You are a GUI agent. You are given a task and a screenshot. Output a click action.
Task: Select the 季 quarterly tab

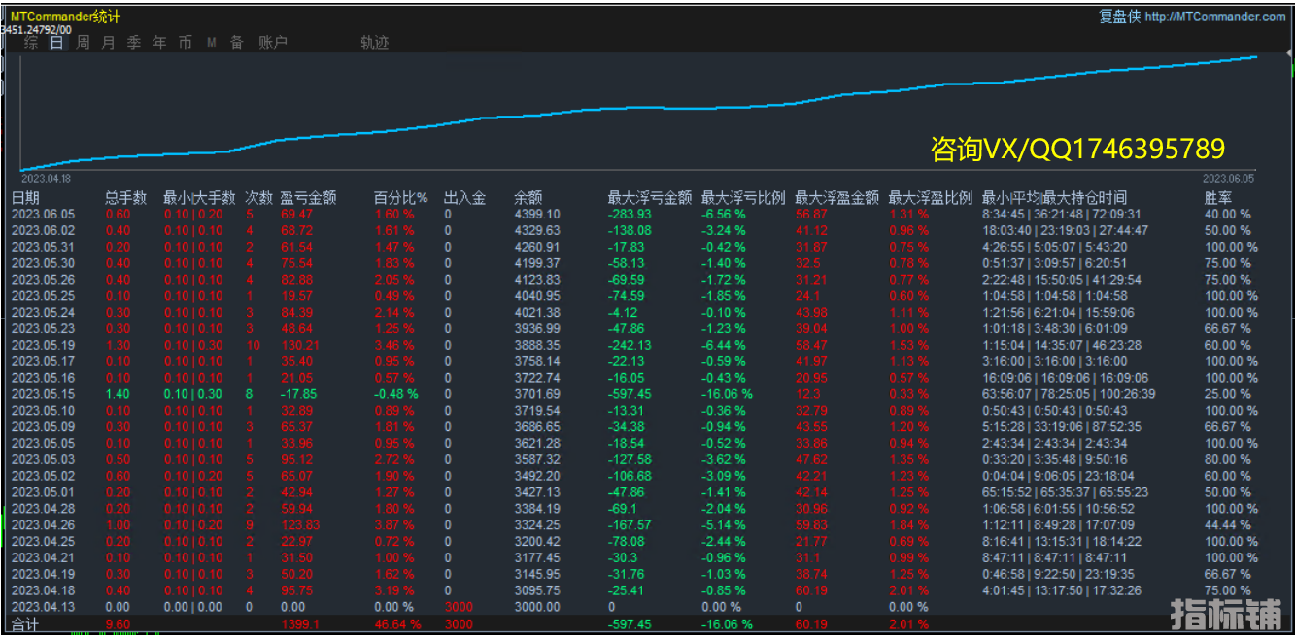[134, 43]
